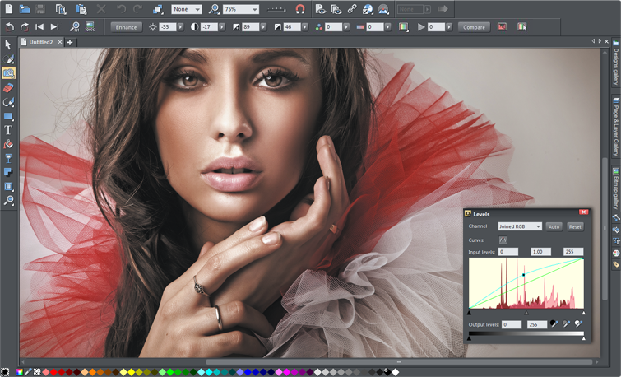Image resolution: width=621 pixels, height=377 pixels.
Task: Open a file with the folder icon
Action: pyautogui.click(x=25, y=9)
